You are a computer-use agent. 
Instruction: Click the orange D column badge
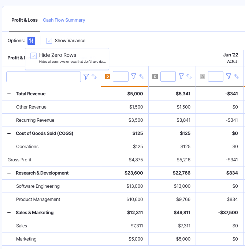click(x=108, y=76)
